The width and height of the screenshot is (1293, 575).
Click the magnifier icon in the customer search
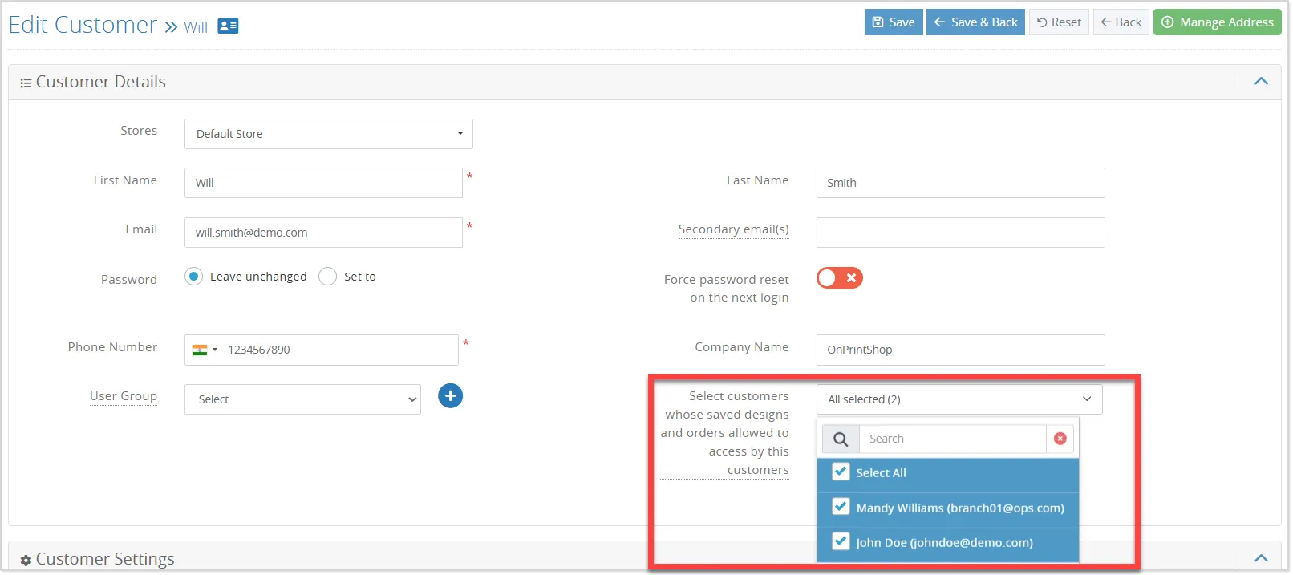click(841, 439)
